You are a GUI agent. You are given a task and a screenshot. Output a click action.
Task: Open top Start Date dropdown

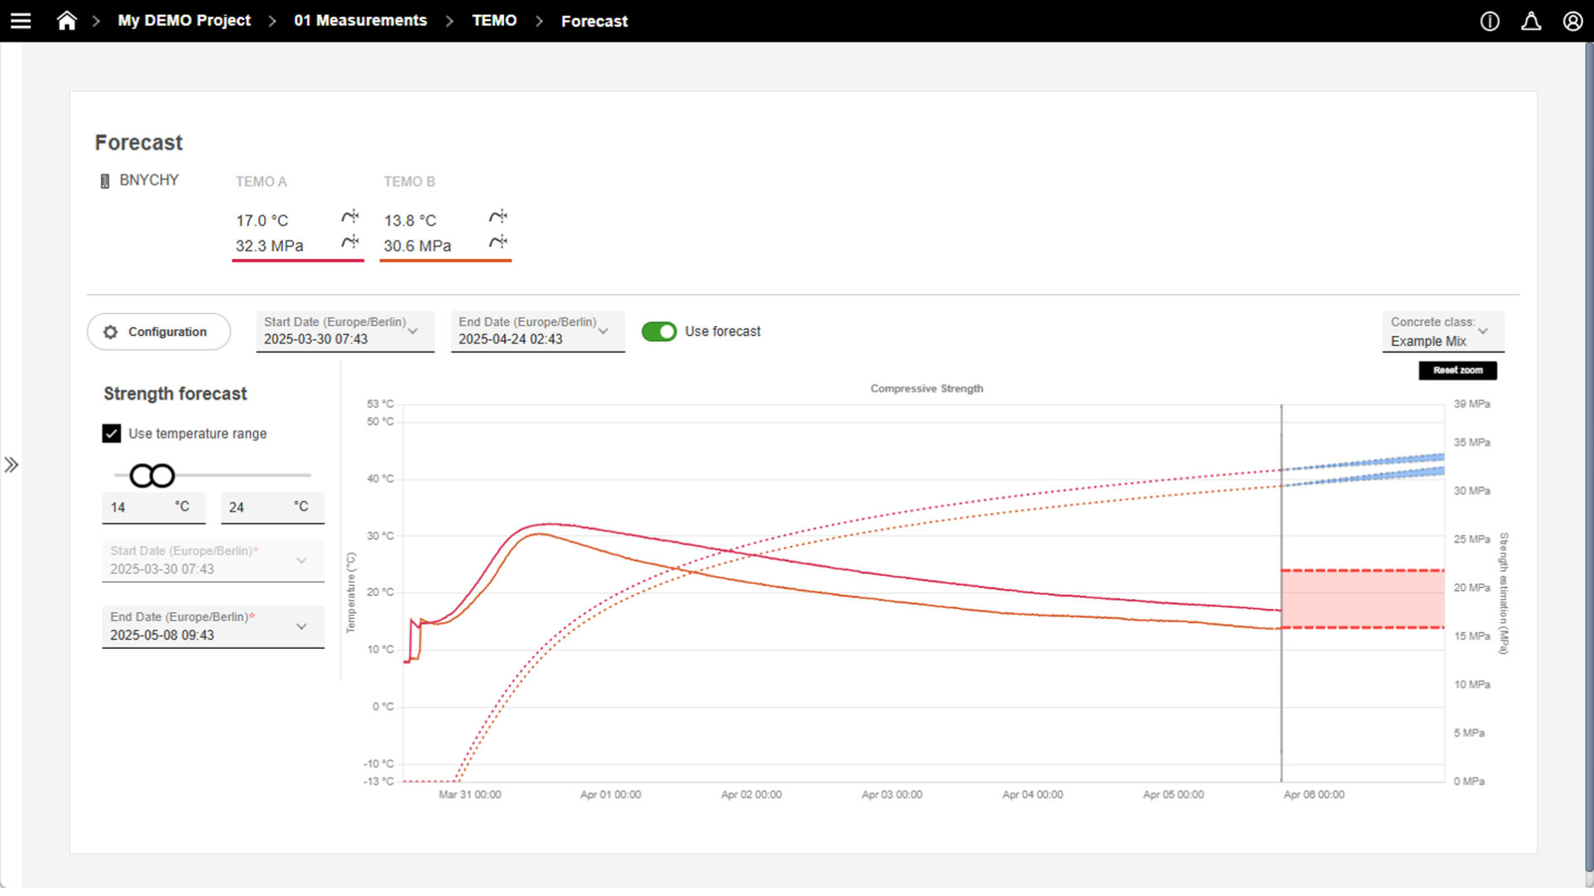(x=345, y=331)
